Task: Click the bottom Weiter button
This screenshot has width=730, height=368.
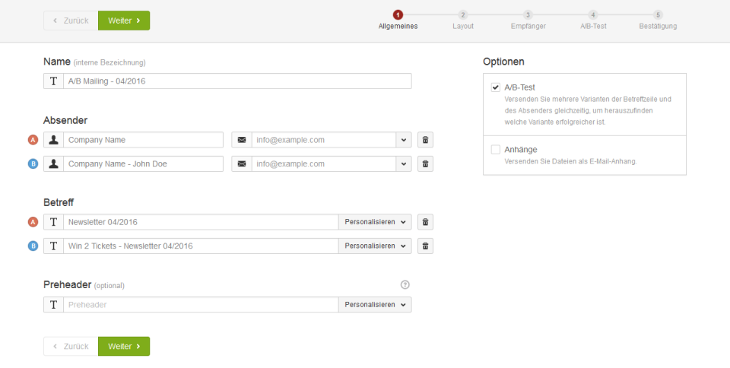Action: [124, 346]
